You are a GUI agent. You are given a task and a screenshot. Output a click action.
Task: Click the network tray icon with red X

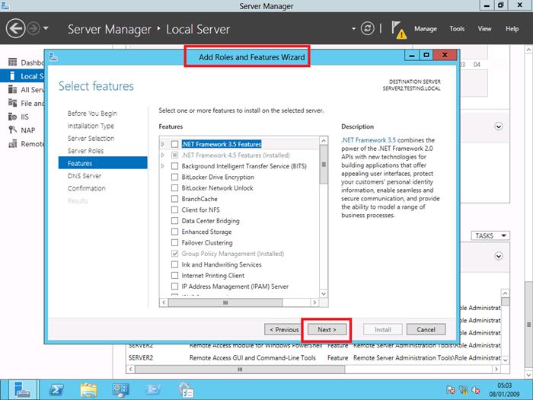464,390
